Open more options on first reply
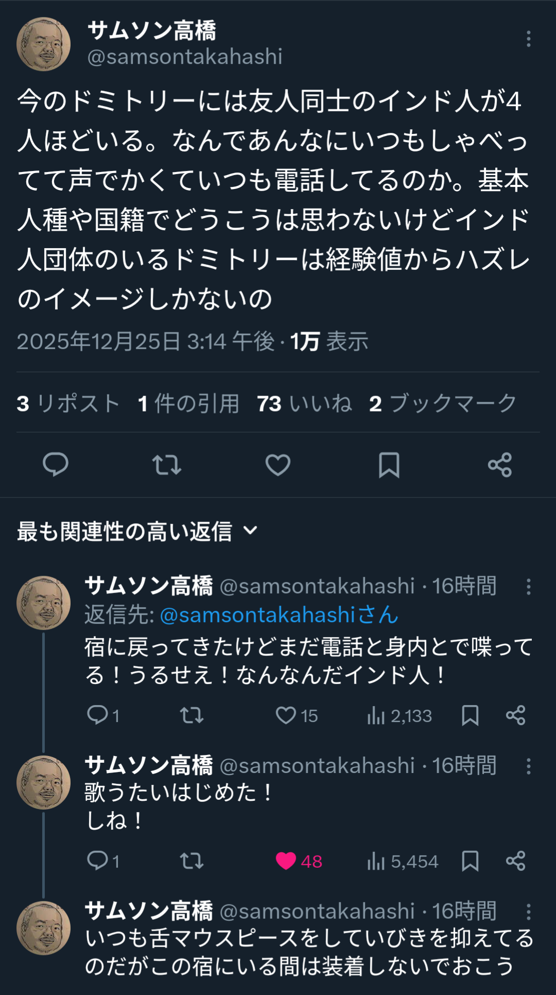 [528, 587]
